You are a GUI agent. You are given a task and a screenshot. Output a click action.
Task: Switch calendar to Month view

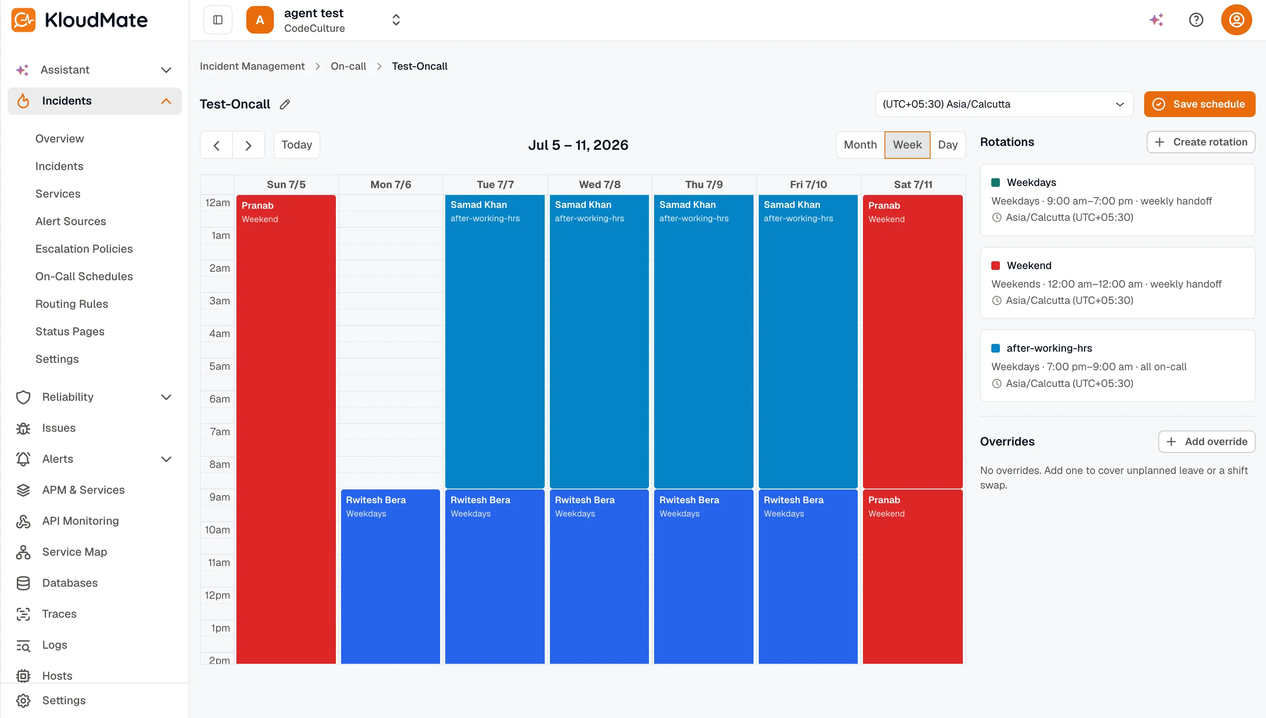(860, 145)
